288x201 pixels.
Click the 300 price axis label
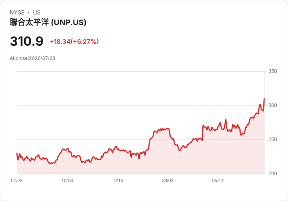coord(273,105)
